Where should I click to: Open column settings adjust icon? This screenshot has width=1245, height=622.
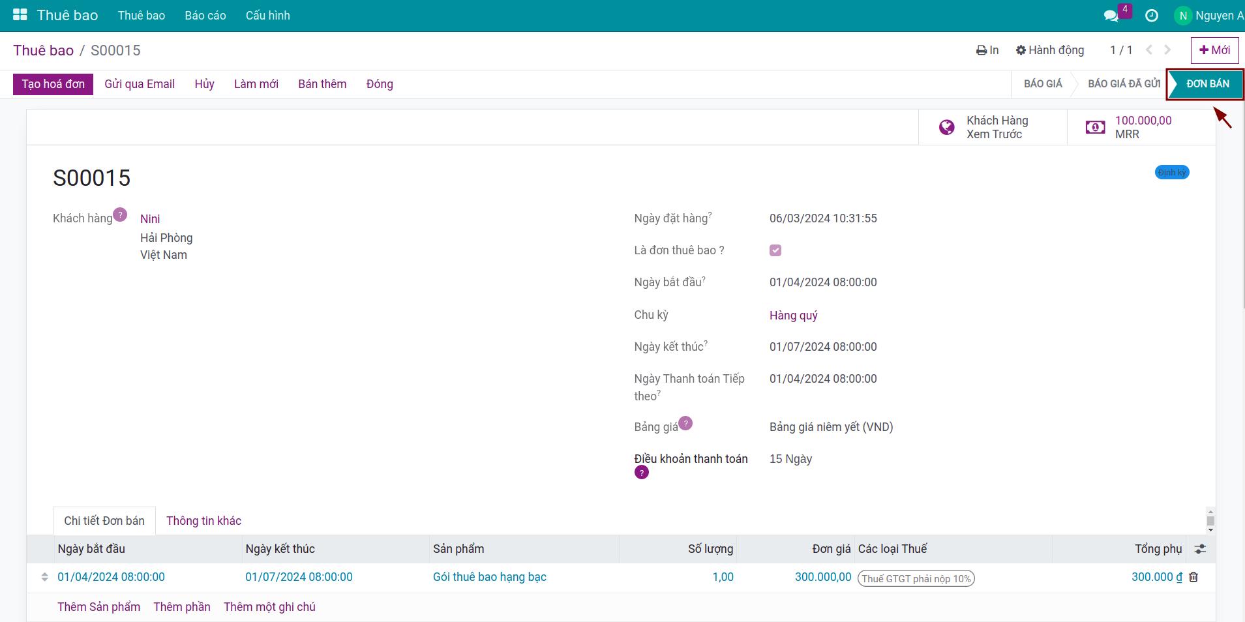1199,549
